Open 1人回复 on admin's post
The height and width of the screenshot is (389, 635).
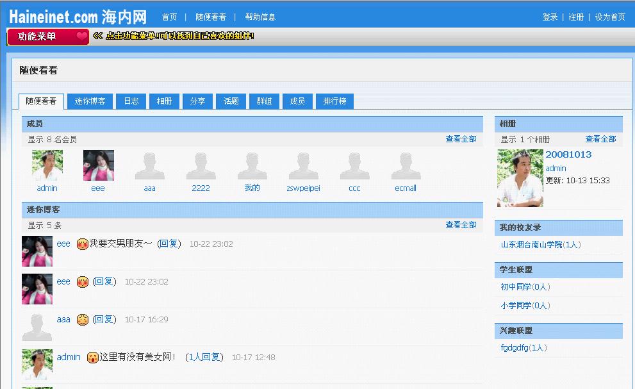pos(204,357)
